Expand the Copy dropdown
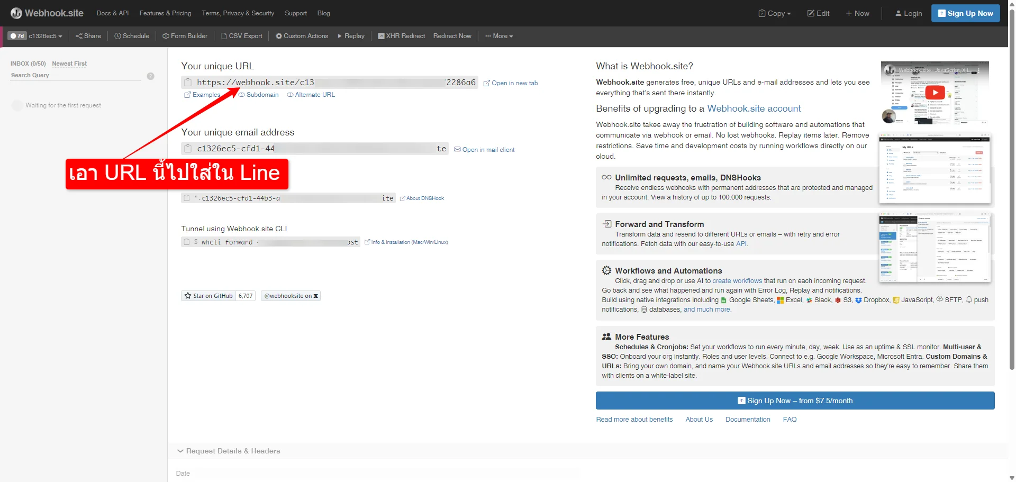1016x482 pixels. click(775, 13)
